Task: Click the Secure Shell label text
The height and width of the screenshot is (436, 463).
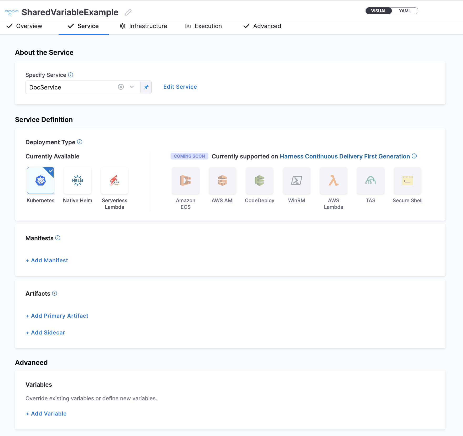Action: (408, 200)
